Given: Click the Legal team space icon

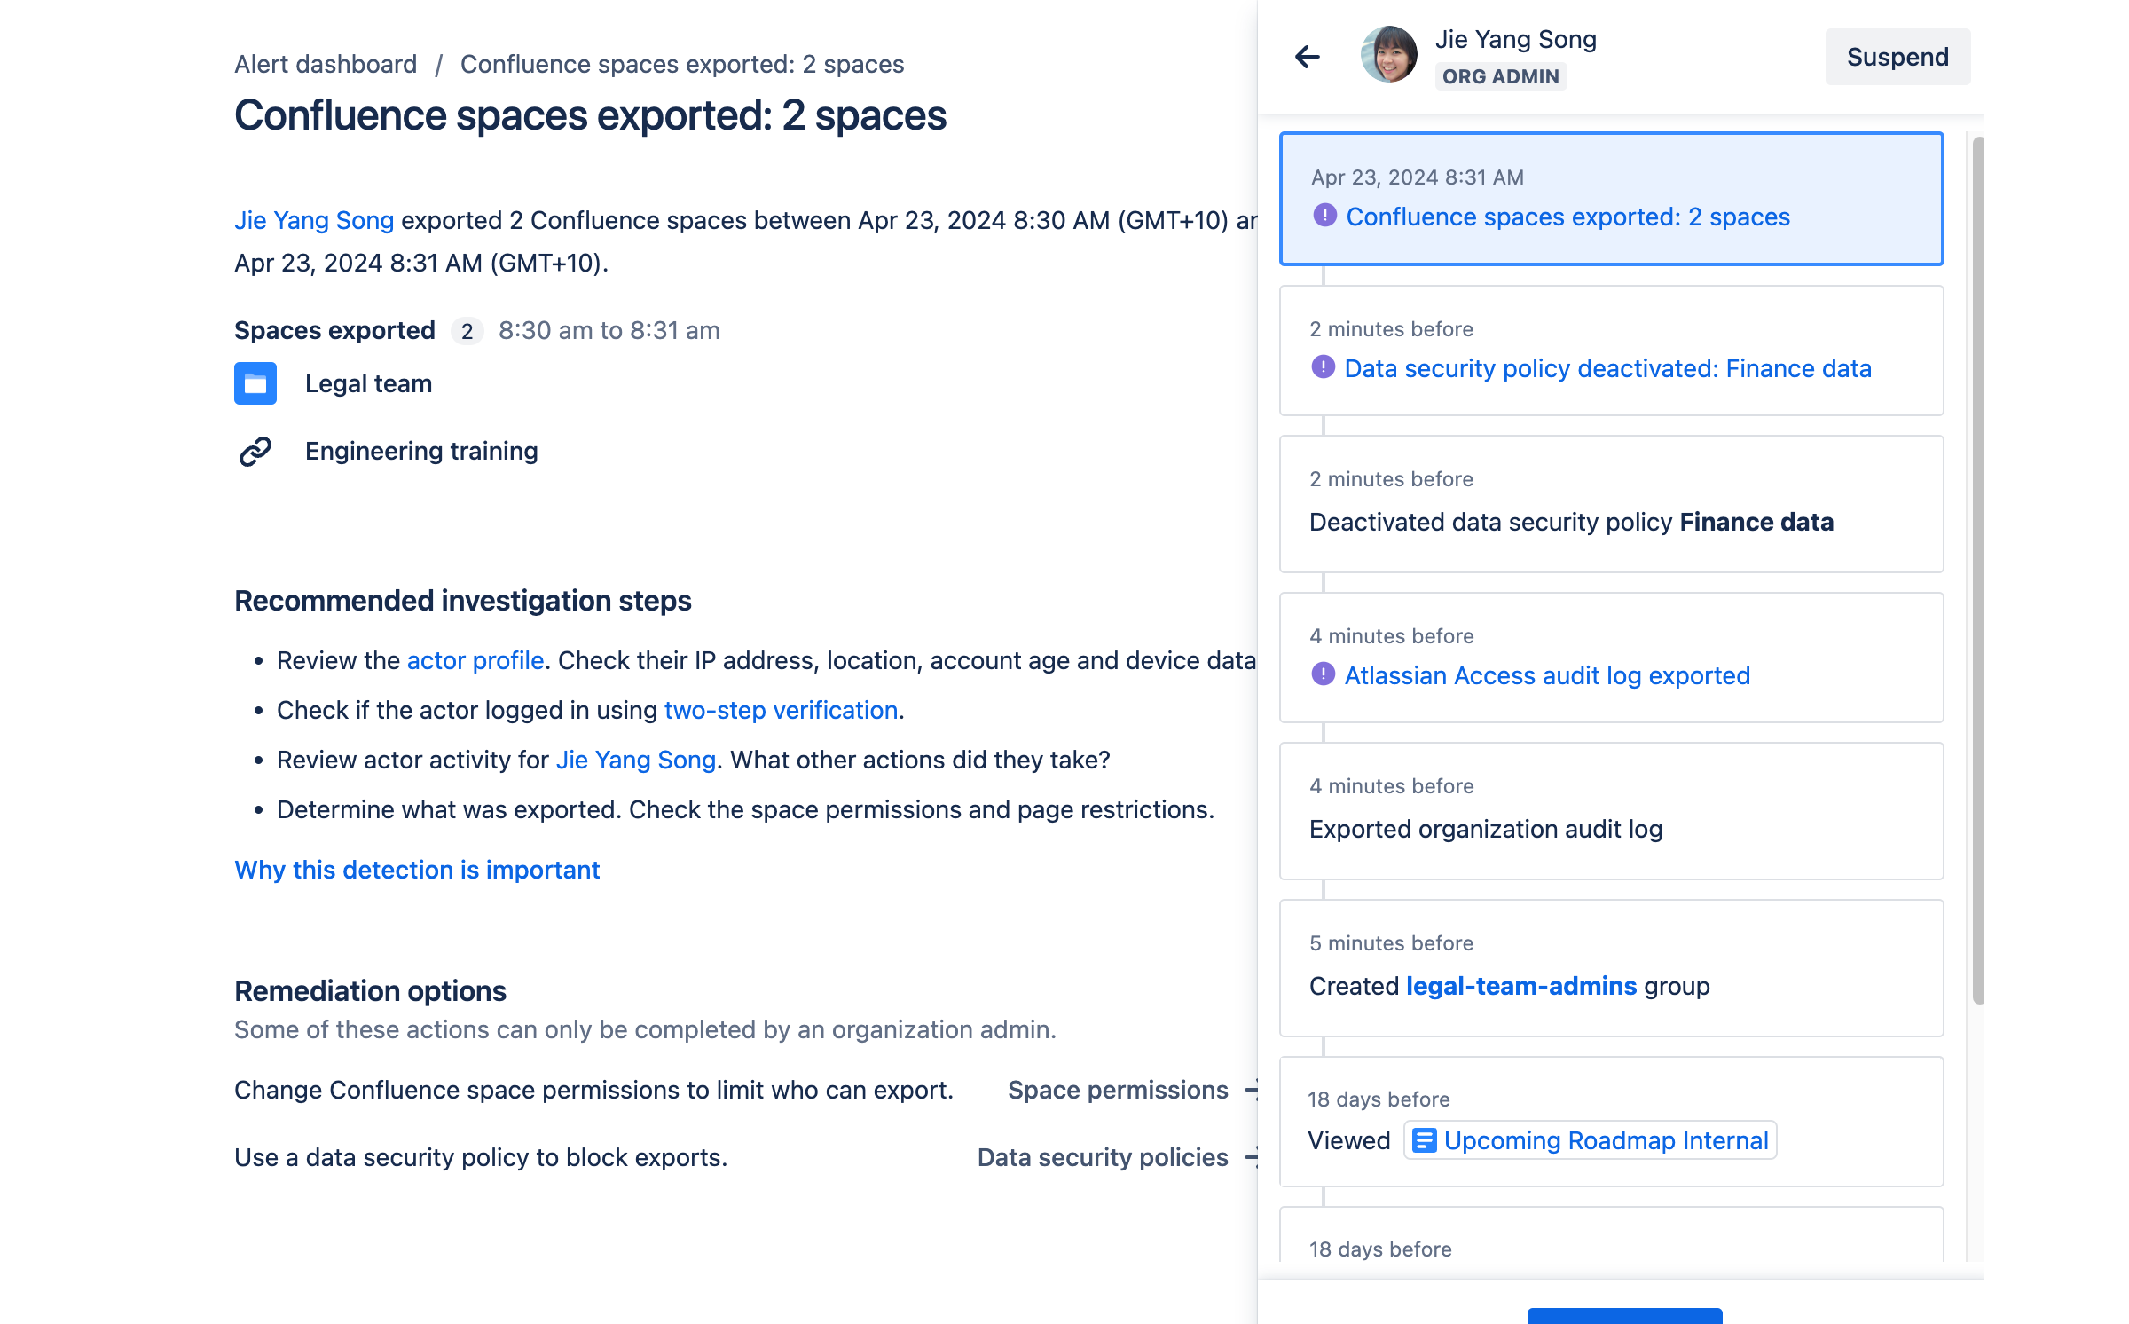Looking at the screenshot, I should [255, 382].
